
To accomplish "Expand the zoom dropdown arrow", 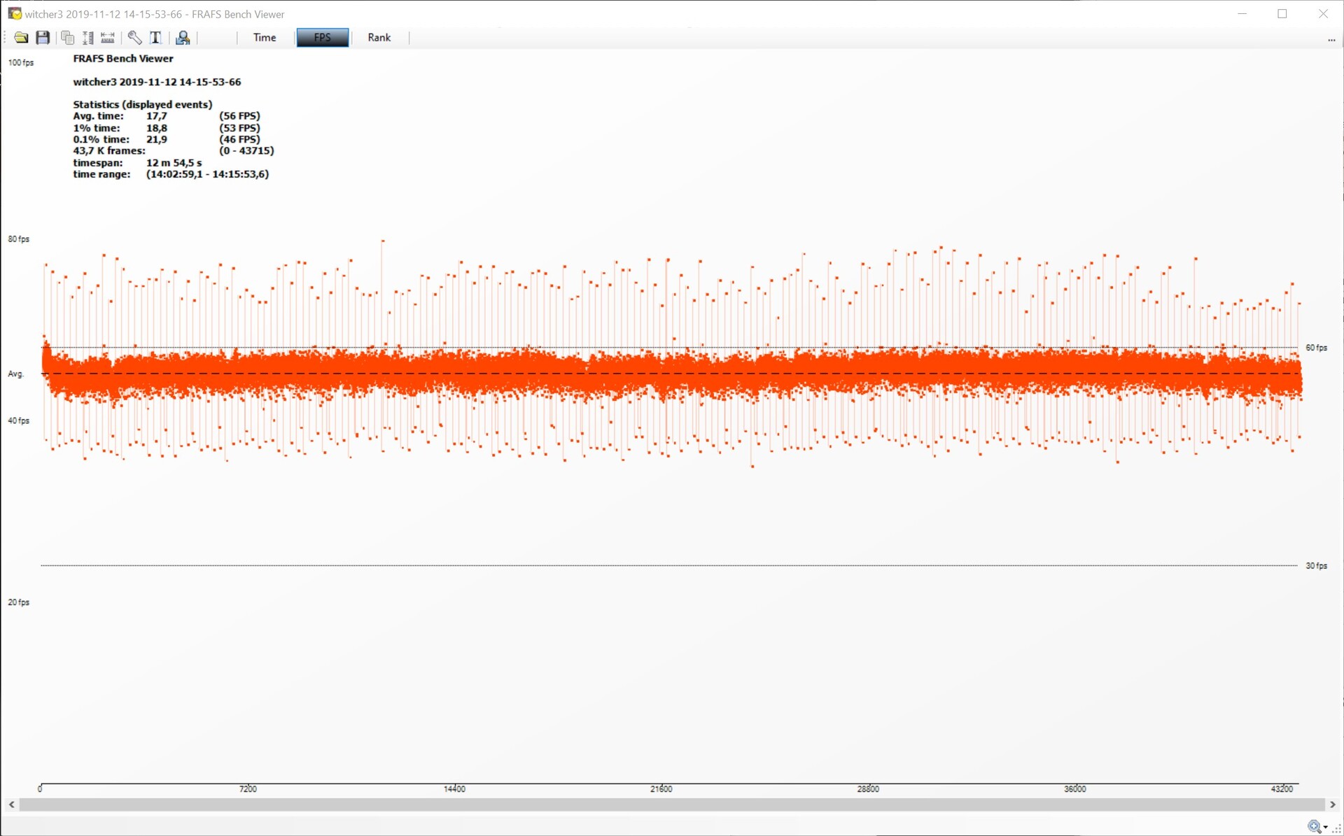I will coord(1325,828).
